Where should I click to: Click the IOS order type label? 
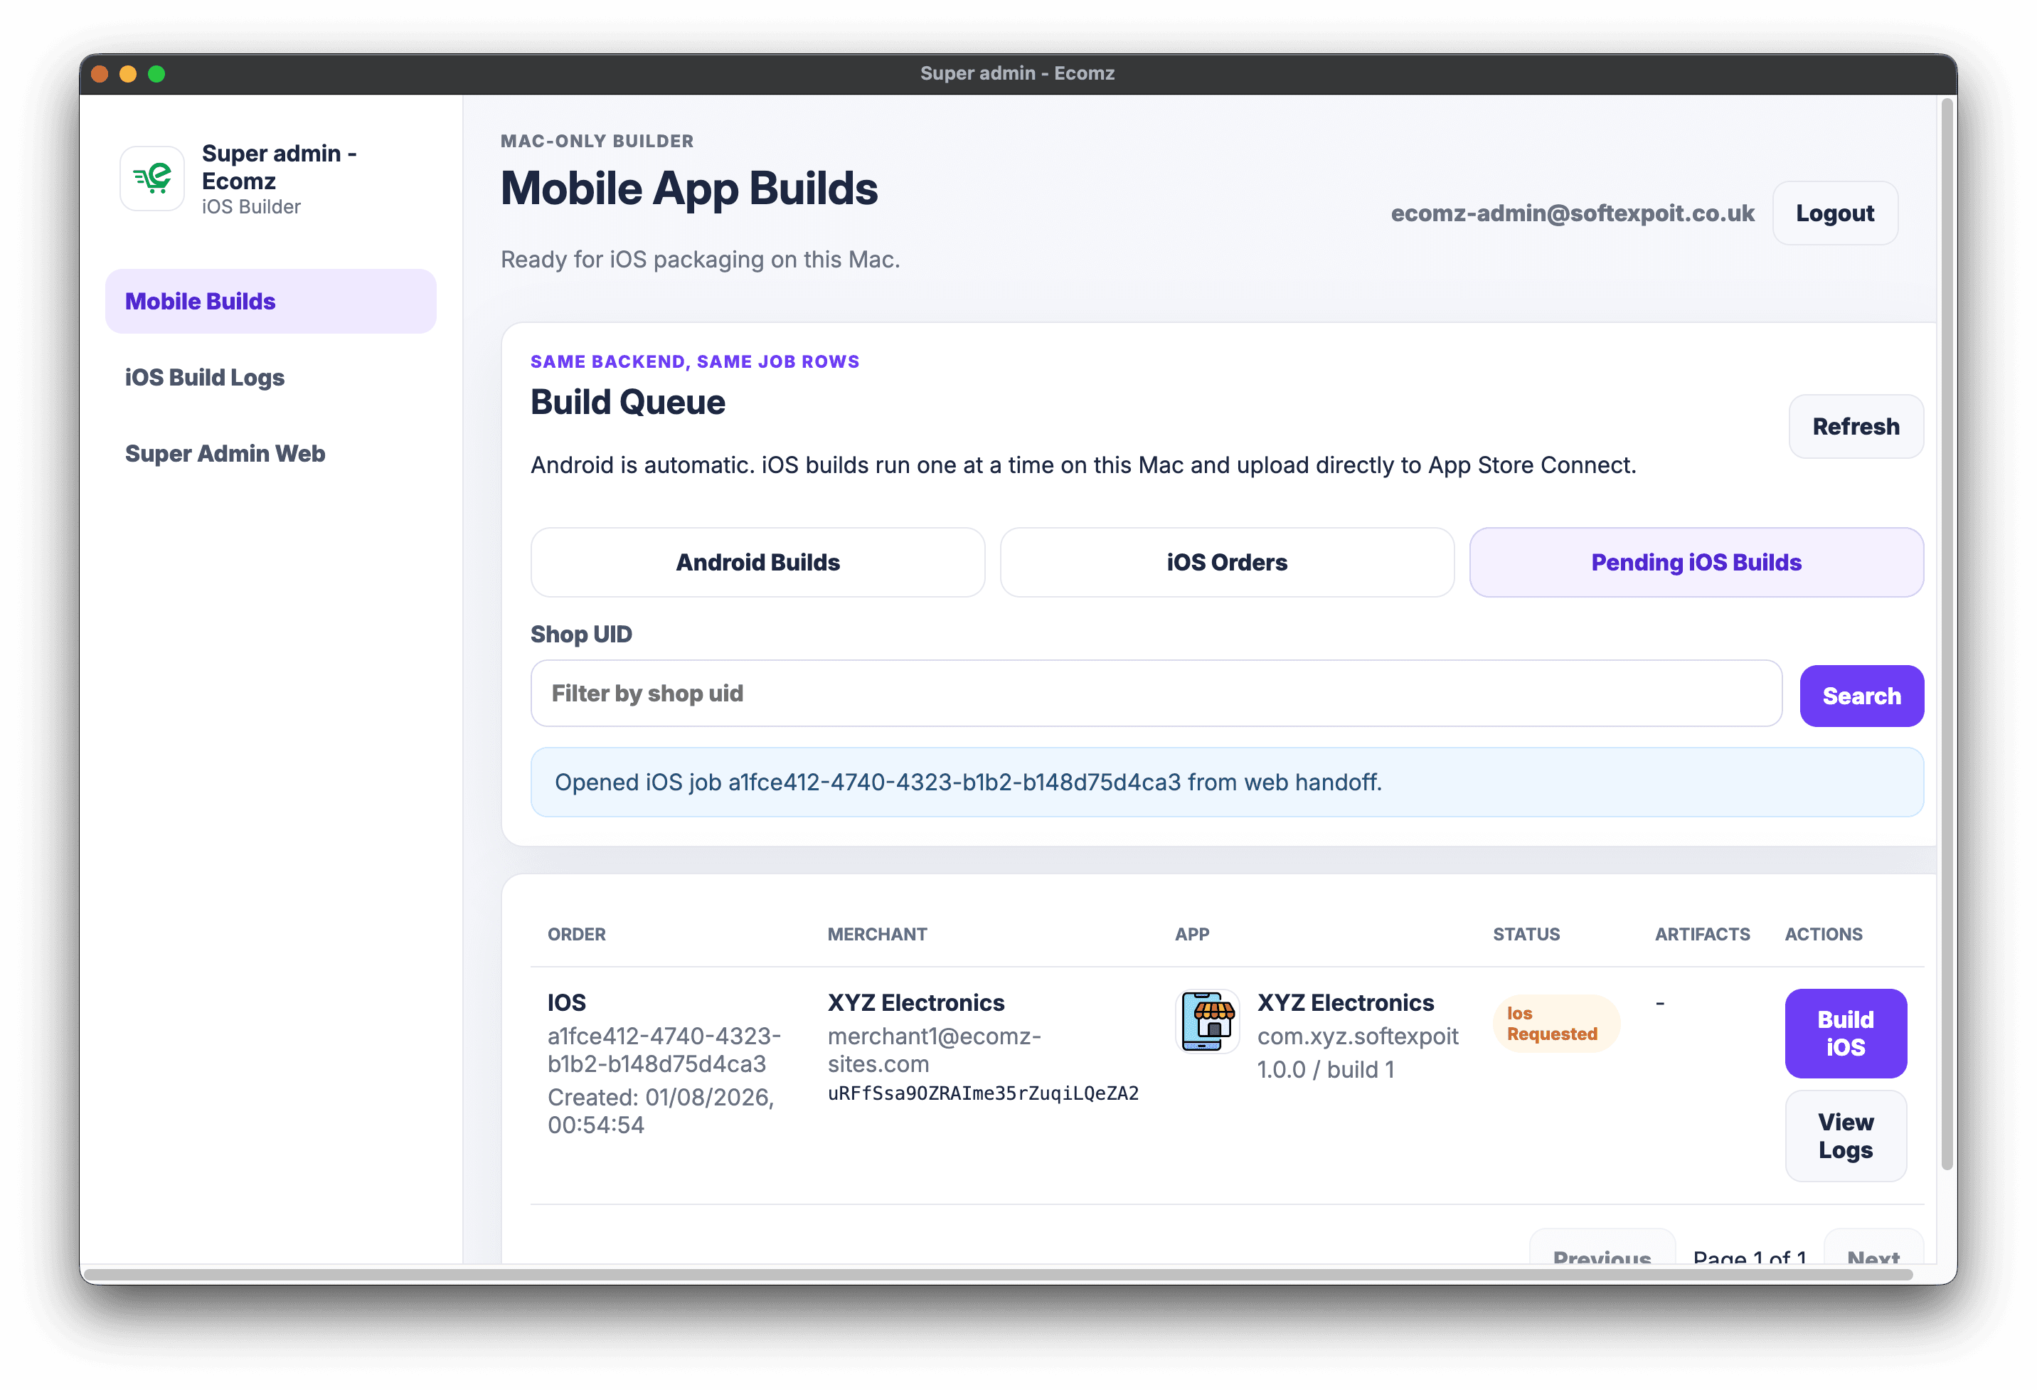(x=566, y=1002)
